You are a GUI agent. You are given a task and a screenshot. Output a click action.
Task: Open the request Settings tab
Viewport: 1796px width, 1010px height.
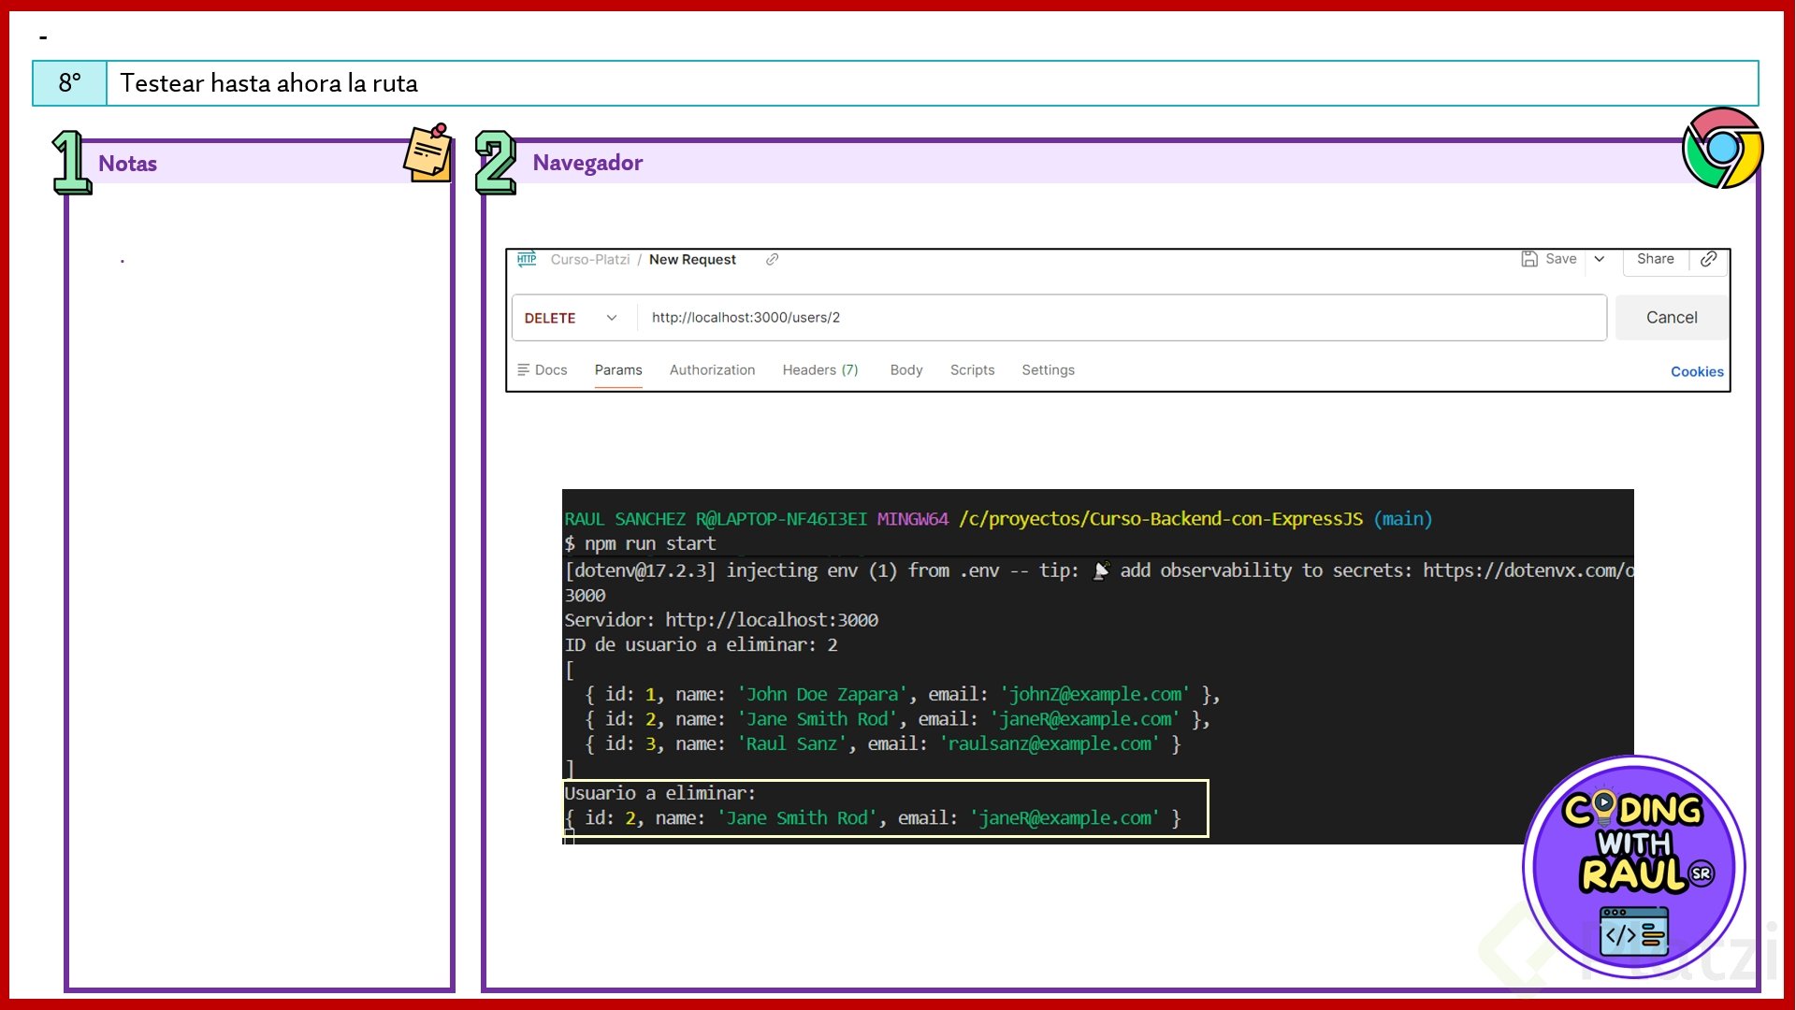pos(1048,370)
